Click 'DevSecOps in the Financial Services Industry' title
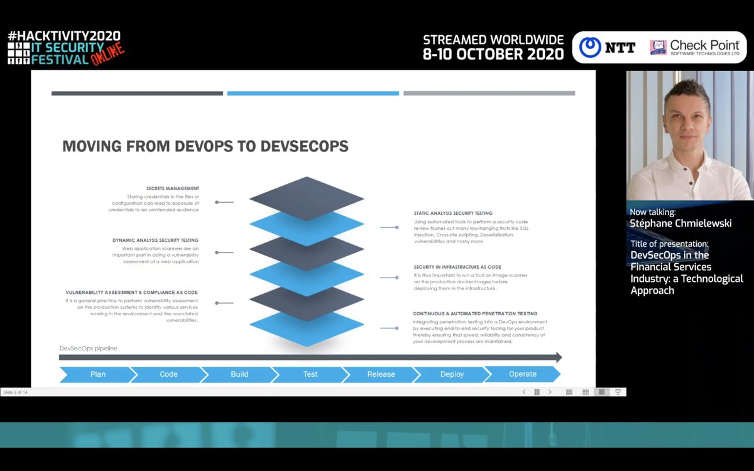The image size is (754, 471). coord(686,273)
